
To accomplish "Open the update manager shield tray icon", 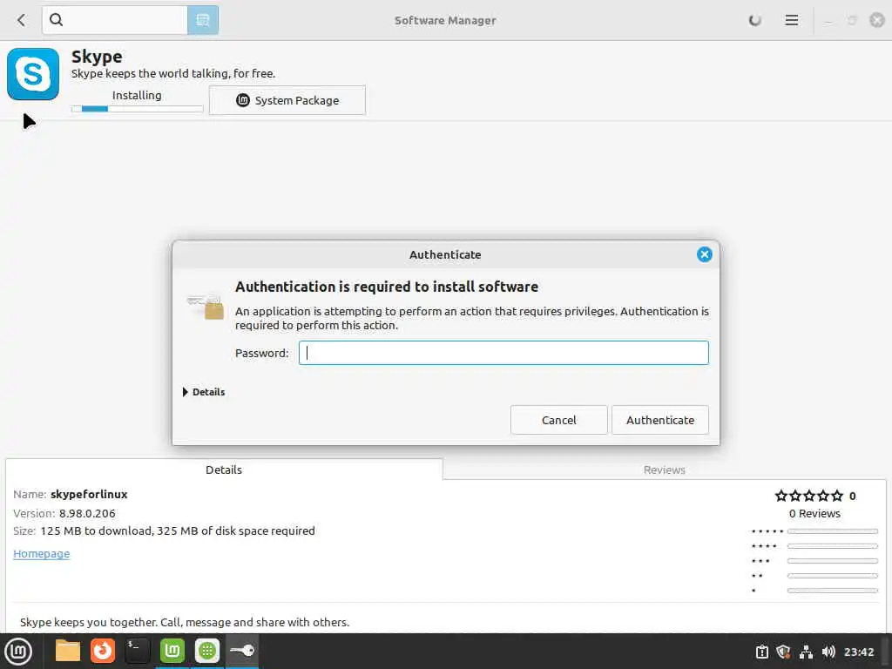I will 783,652.
